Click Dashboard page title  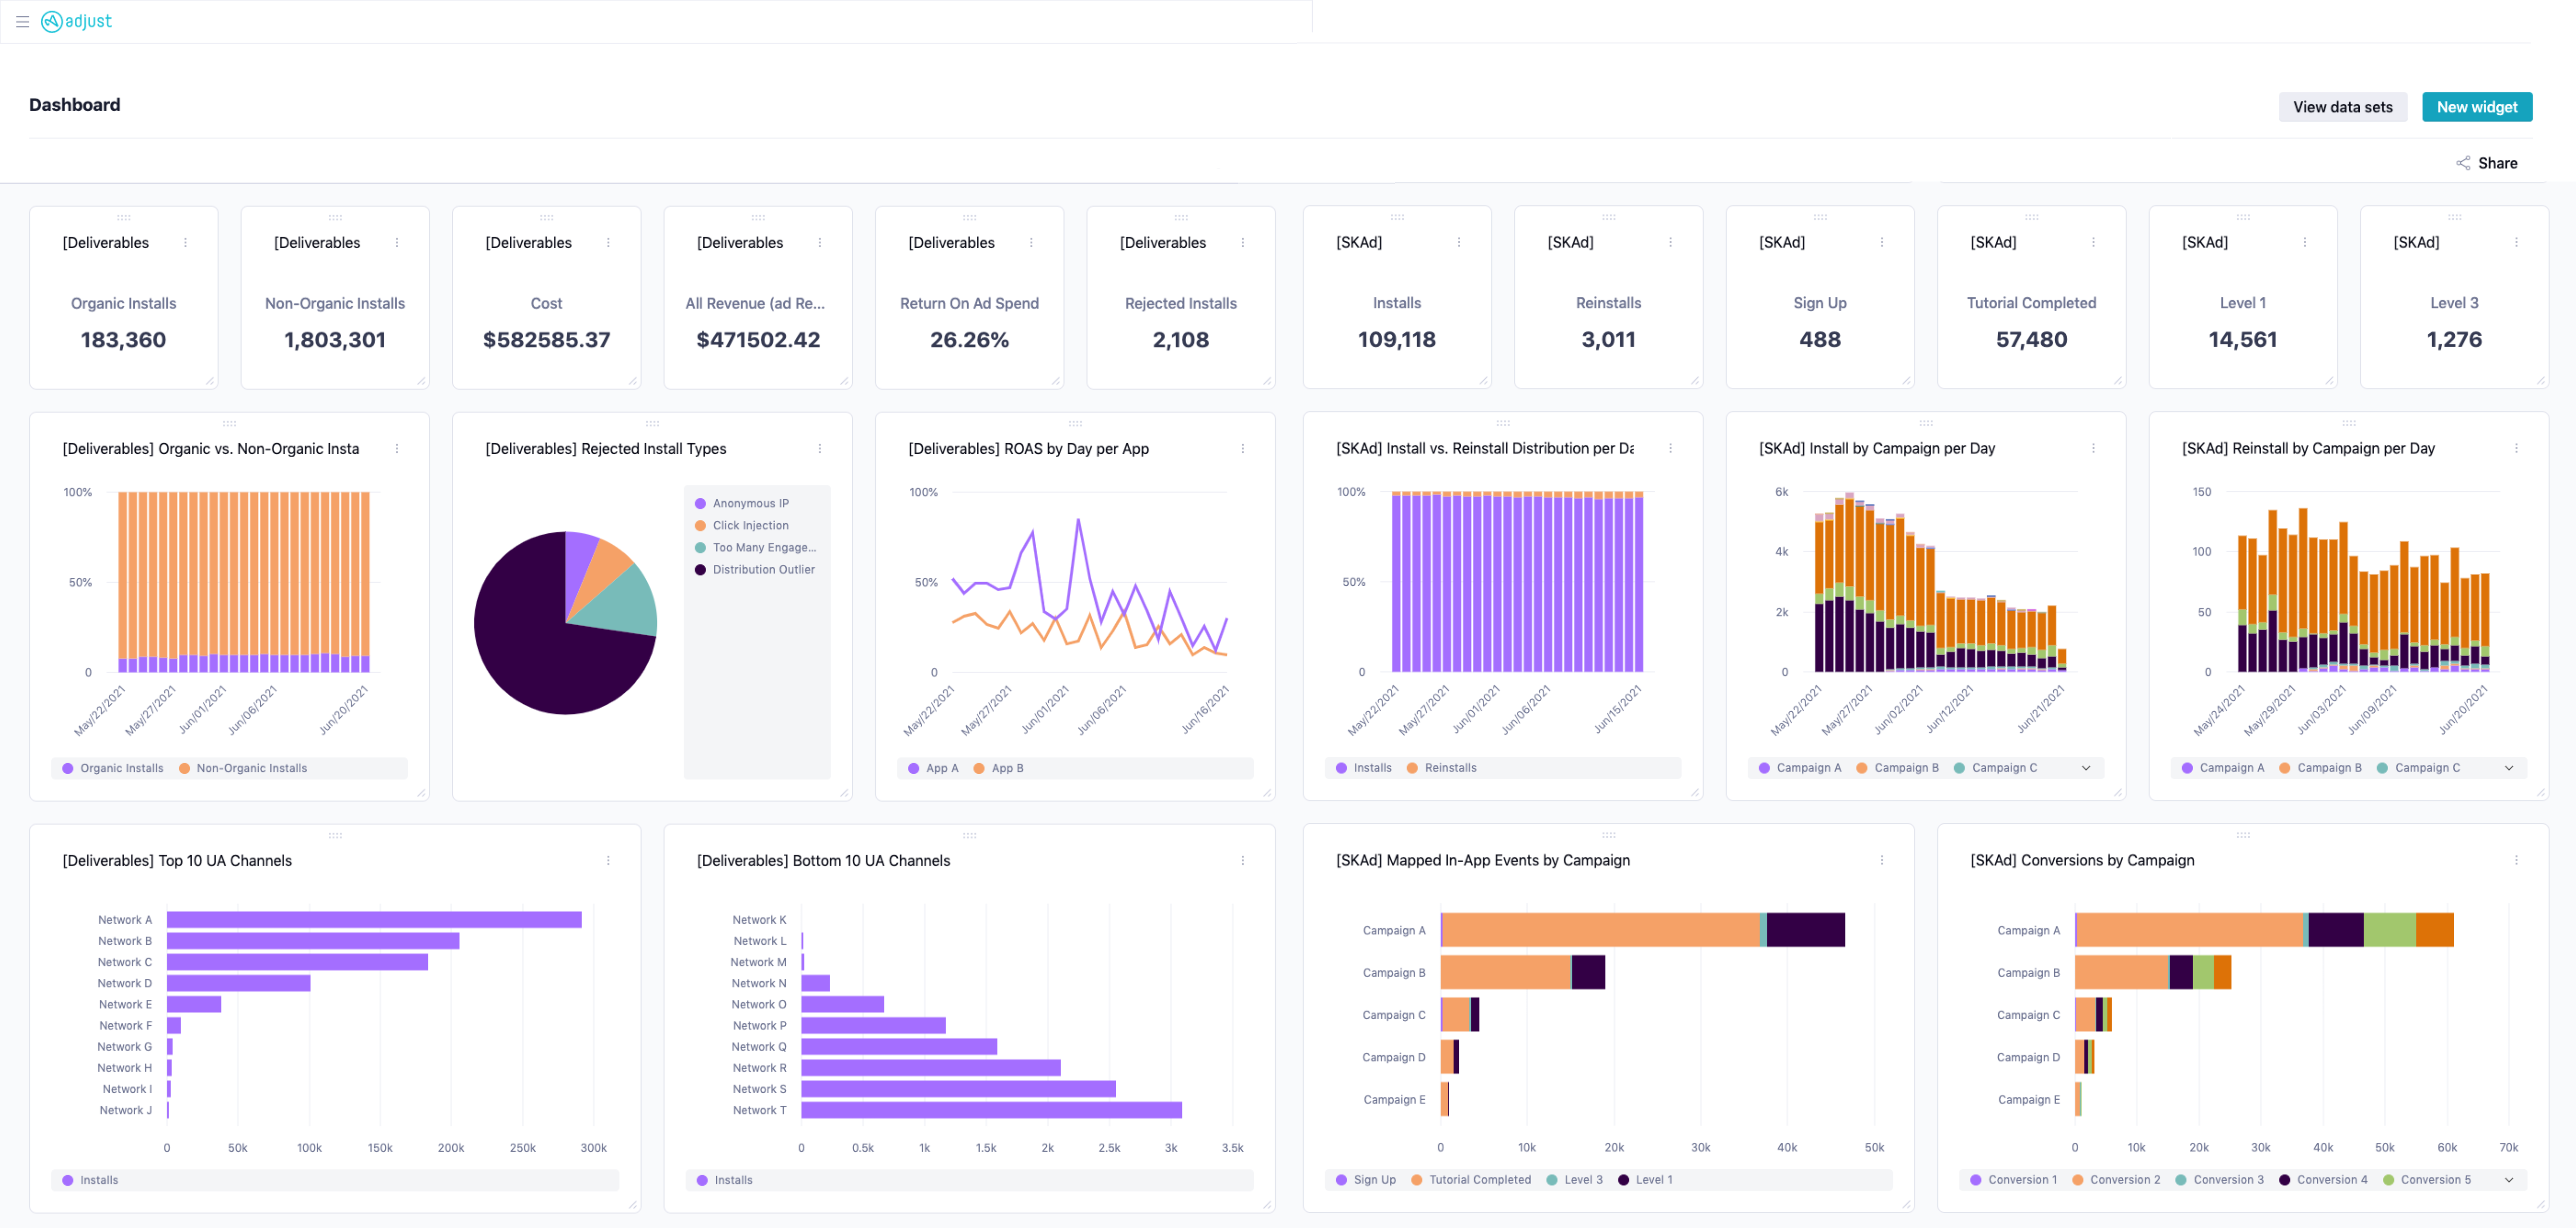click(75, 105)
